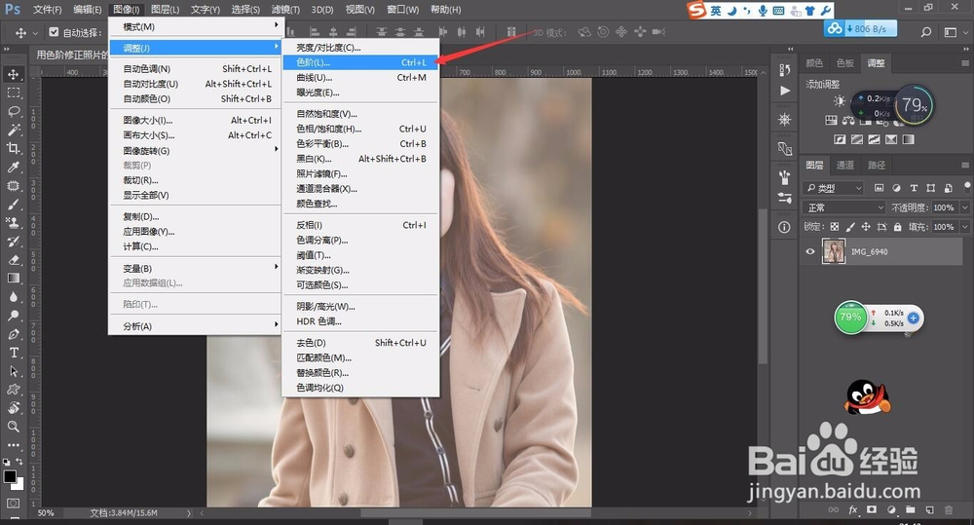This screenshot has width=974, height=525.
Task: Expand the 变量(B) submenu
Action: [195, 269]
